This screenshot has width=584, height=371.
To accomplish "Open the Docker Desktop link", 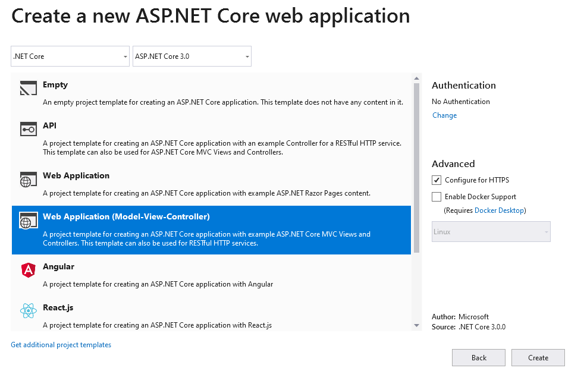I will 499,210.
